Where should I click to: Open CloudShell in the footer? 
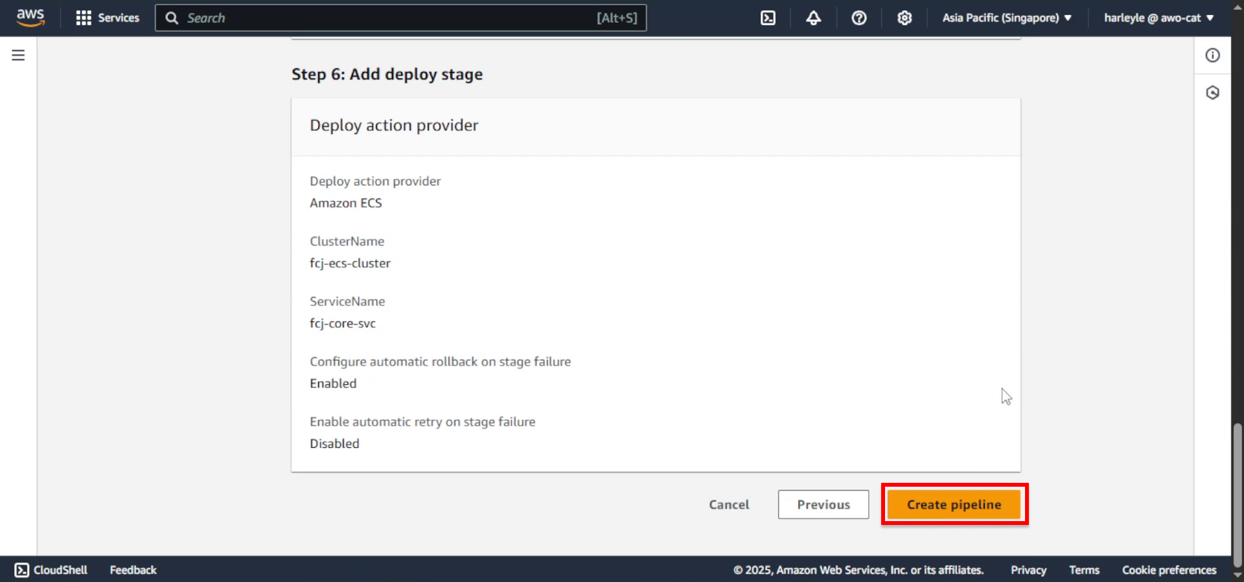(x=51, y=570)
